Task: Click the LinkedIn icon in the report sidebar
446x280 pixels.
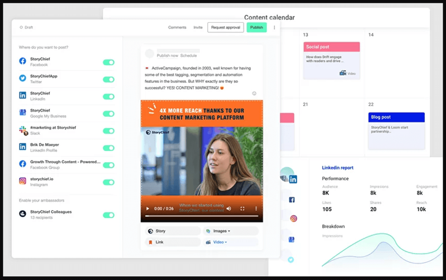Action: (293, 178)
